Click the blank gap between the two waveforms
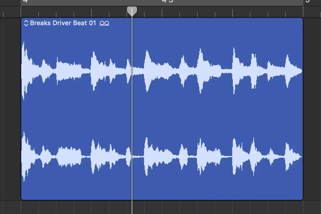Viewport: 321px width, 214px height. 206,114
